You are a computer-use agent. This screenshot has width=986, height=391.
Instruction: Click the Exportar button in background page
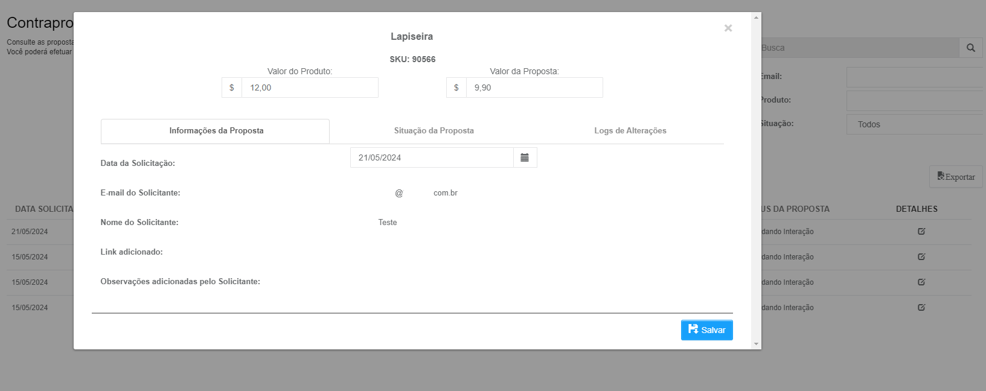coord(956,177)
